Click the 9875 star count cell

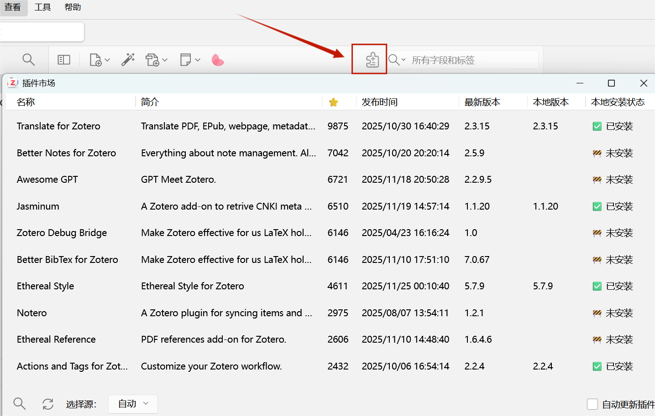pos(338,126)
